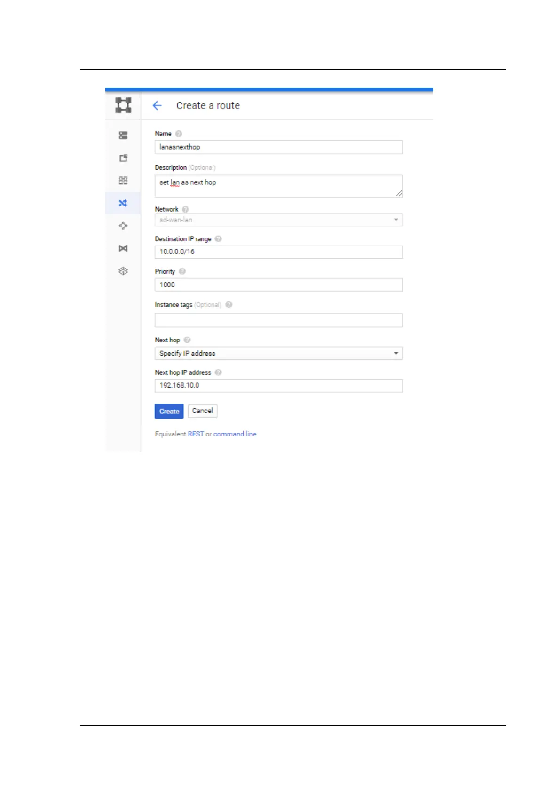Image resolution: width=560 pixels, height=792 pixels.
Task: Open the Equivalent REST link
Action: (x=196, y=434)
